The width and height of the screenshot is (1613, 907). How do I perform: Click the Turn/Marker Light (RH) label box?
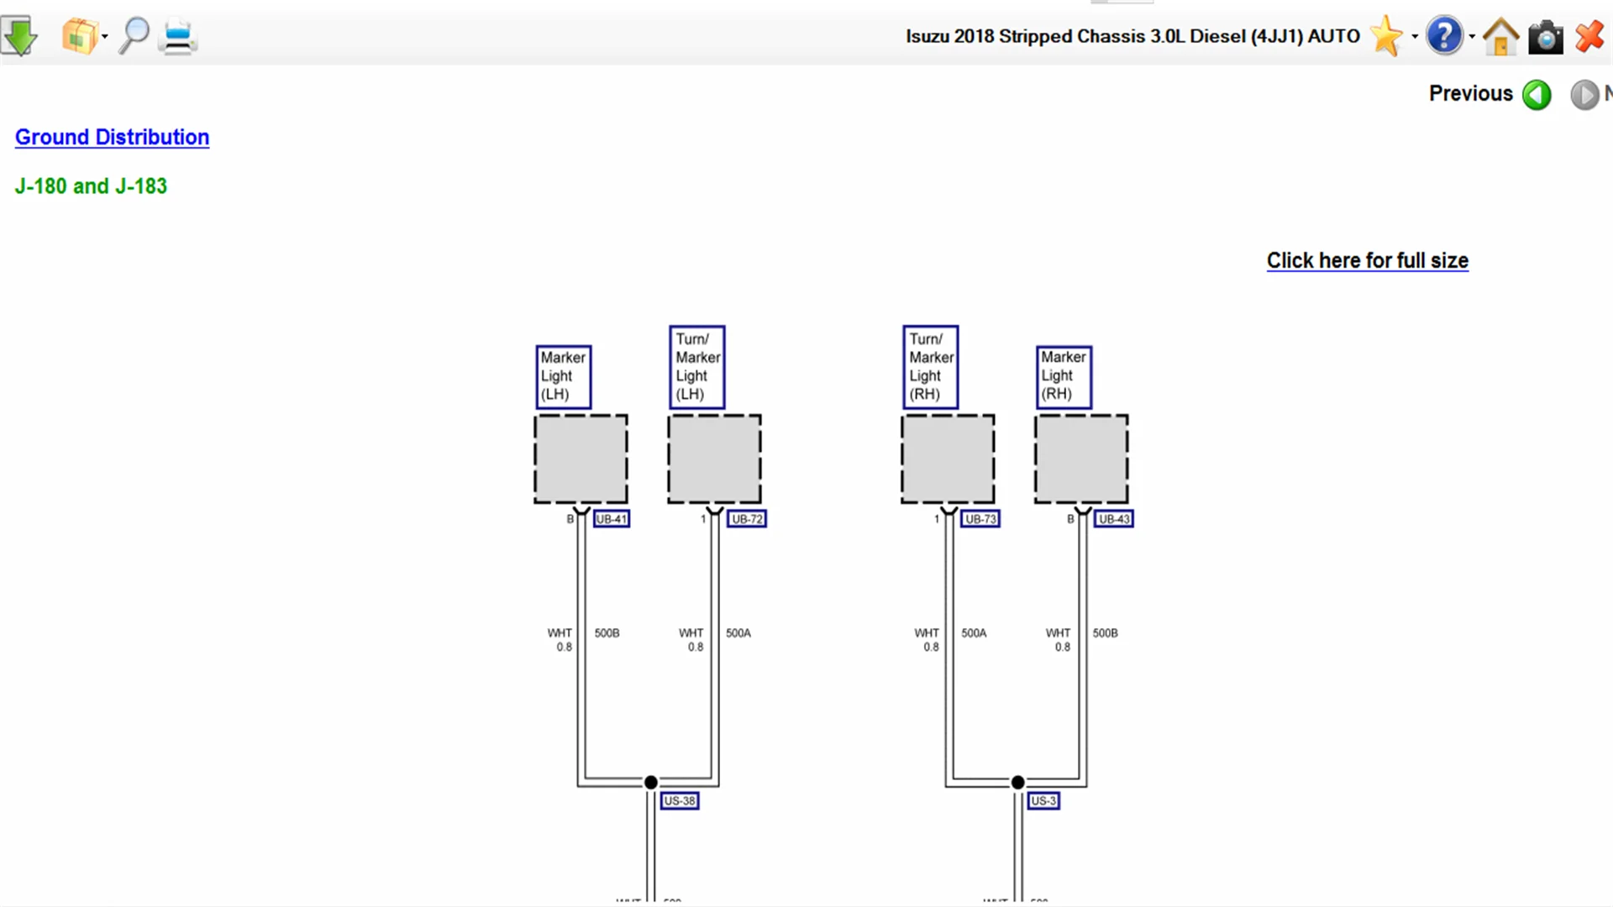930,367
